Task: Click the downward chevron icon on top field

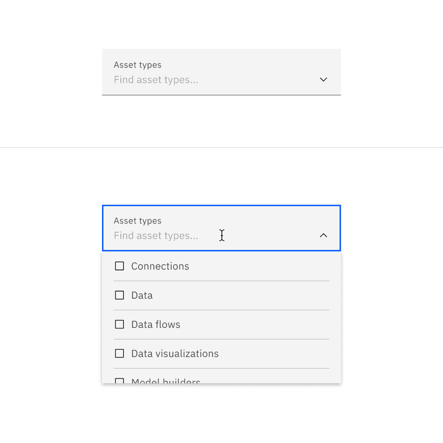Action: coord(323,80)
